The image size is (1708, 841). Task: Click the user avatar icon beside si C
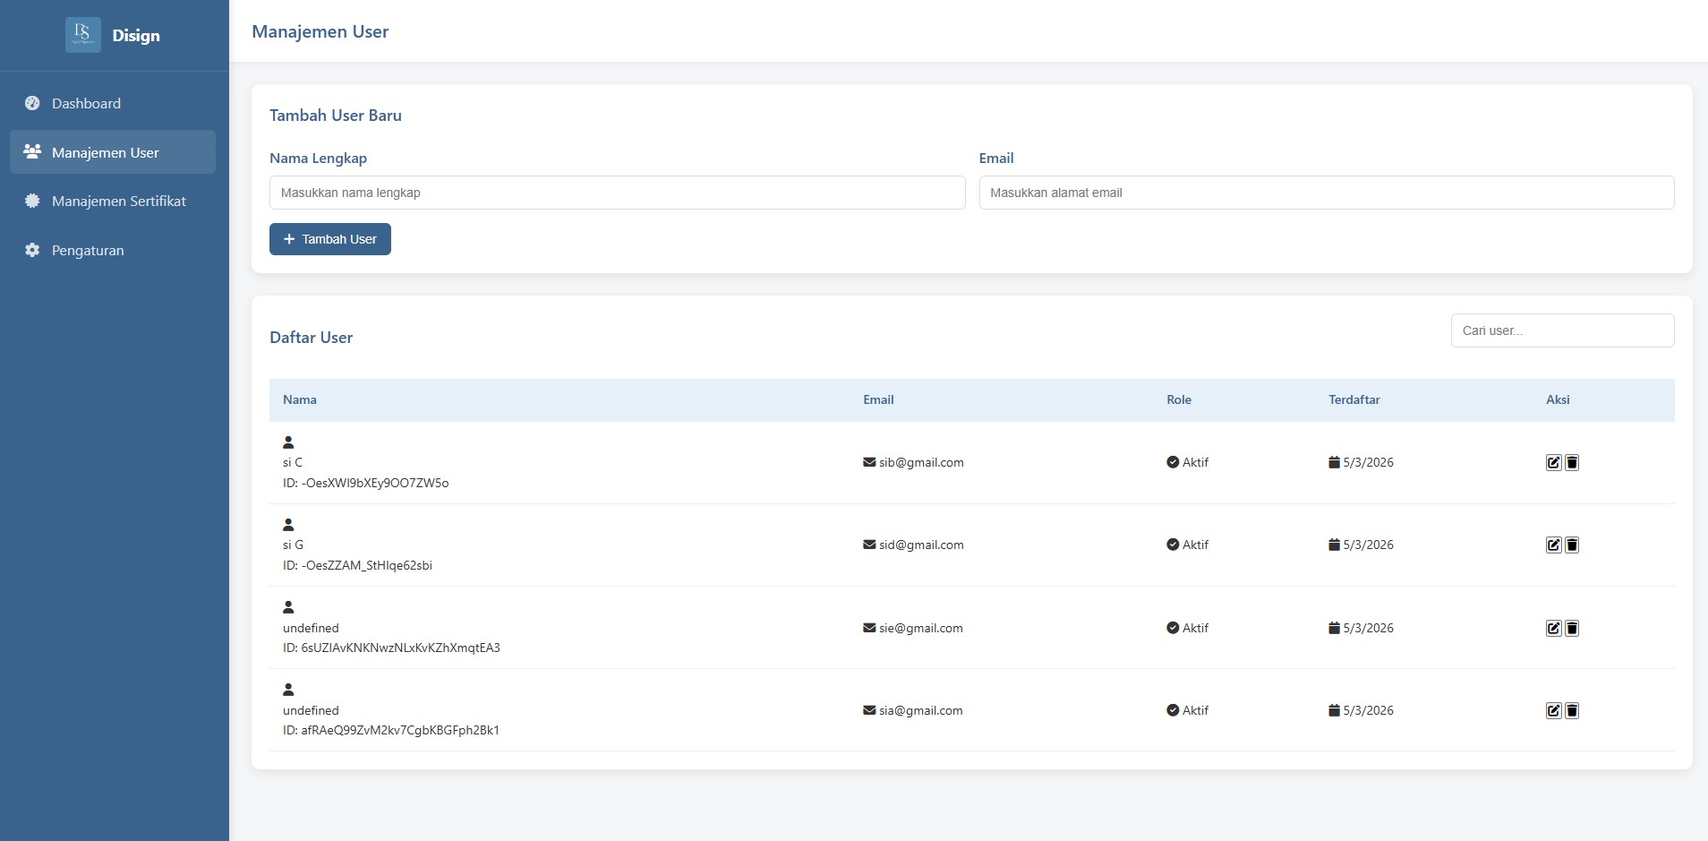288,441
